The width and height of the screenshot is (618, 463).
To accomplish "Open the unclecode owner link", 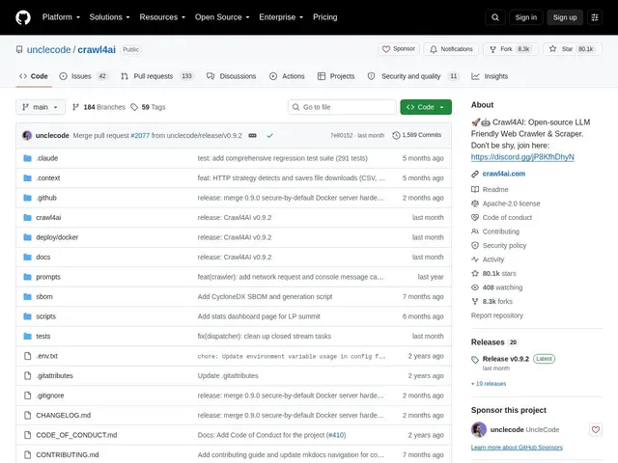I will tap(48, 49).
